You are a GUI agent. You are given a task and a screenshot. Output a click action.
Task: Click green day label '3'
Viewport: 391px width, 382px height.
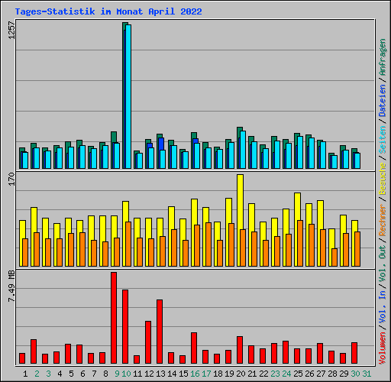click(48, 374)
